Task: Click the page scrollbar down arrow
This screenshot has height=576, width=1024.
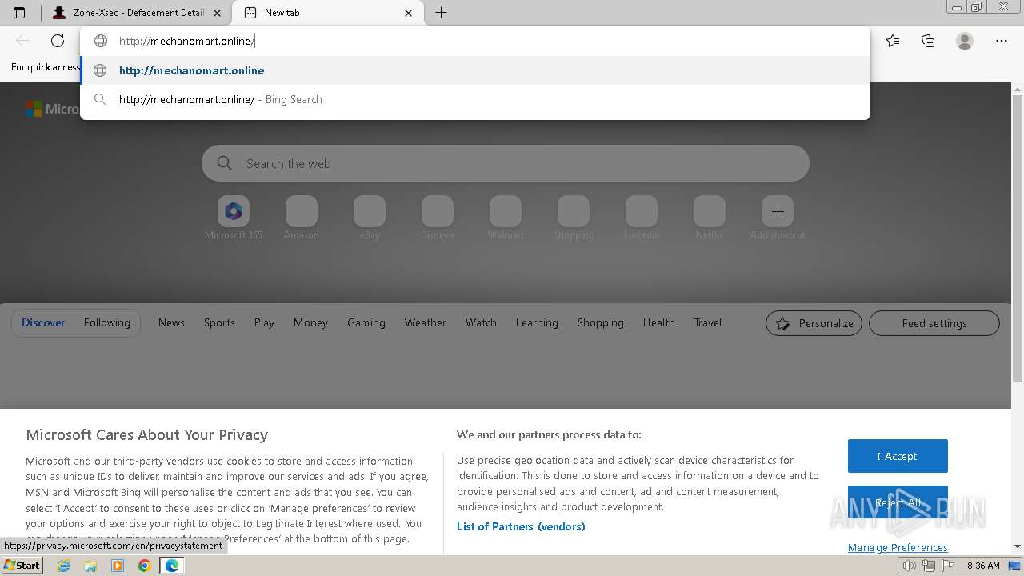Action: 1018,546
